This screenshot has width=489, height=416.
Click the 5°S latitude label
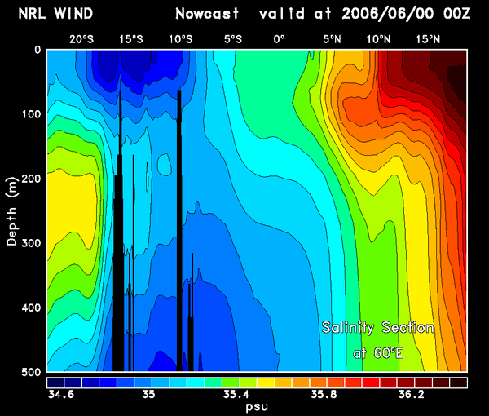pyautogui.click(x=233, y=39)
